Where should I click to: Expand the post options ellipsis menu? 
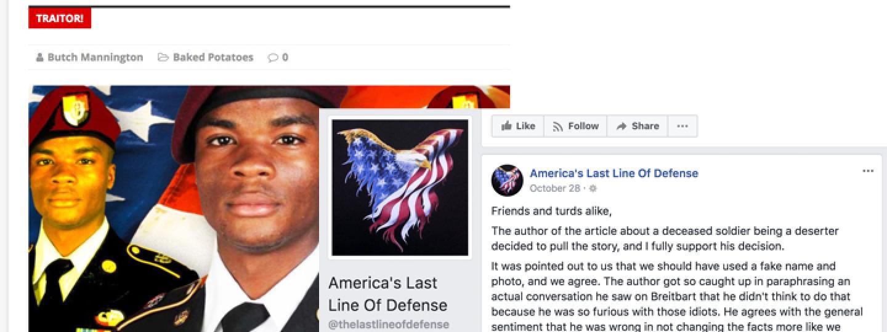coord(868,172)
